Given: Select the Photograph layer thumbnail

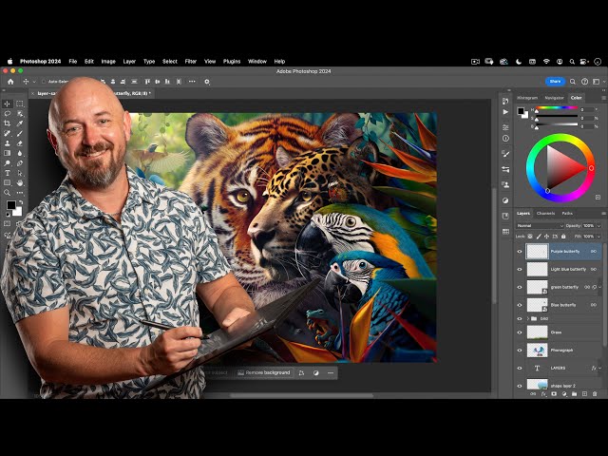Looking at the screenshot, I should 537,351.
